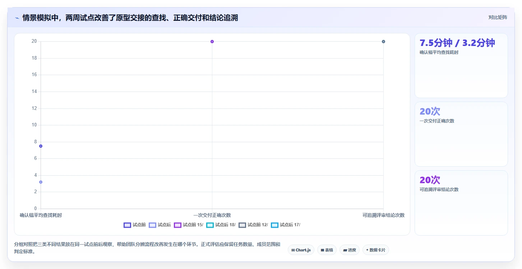Screen dimensions: 522x269
Task: Click the gray point above 可追溯评审结论次数
Action: point(383,42)
